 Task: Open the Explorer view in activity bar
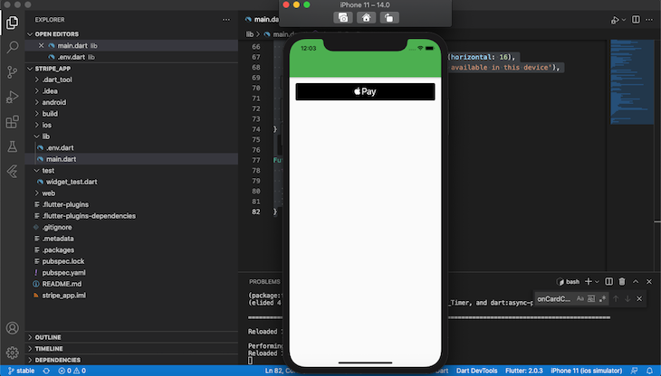[13, 22]
